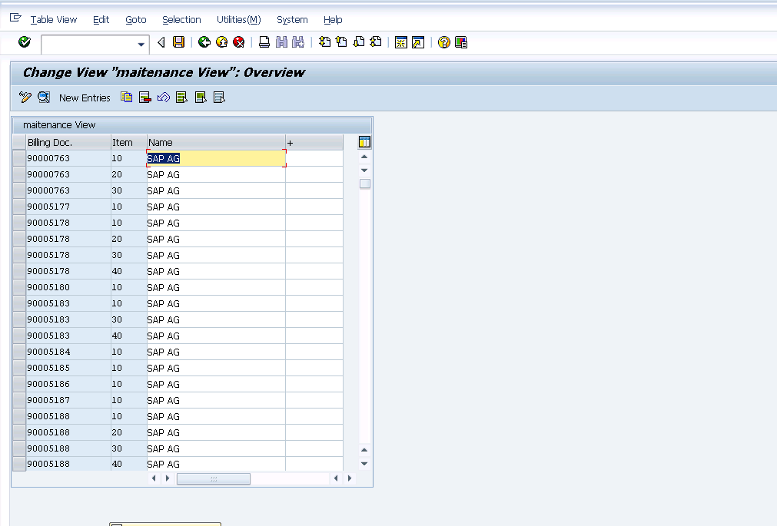
Task: Go to First Page icon
Action: tap(324, 42)
